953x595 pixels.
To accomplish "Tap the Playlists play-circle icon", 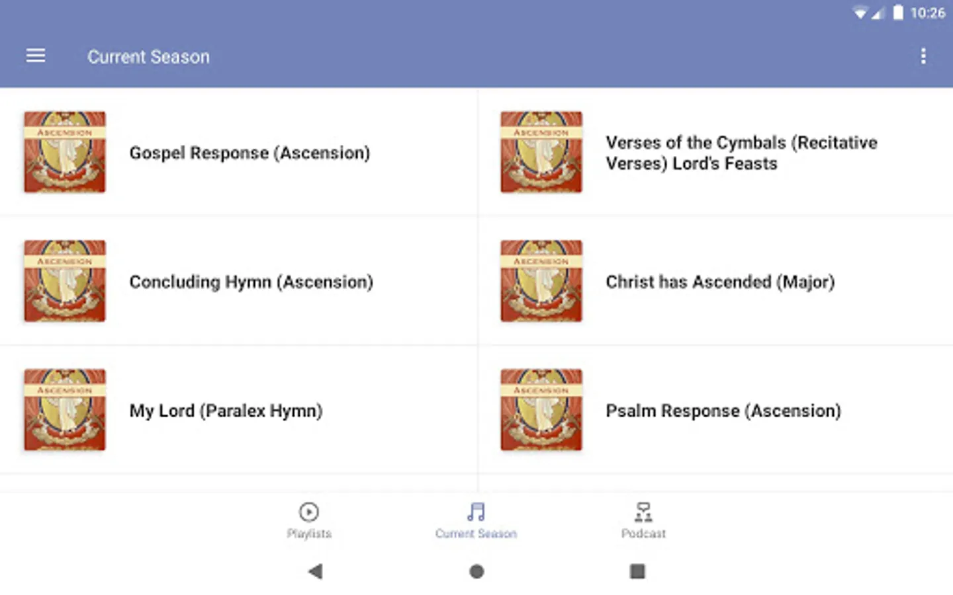I will [x=309, y=512].
